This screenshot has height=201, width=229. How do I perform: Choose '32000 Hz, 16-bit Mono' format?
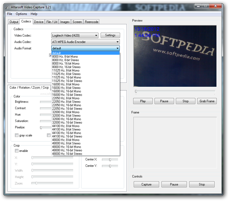[x=85, y=119]
